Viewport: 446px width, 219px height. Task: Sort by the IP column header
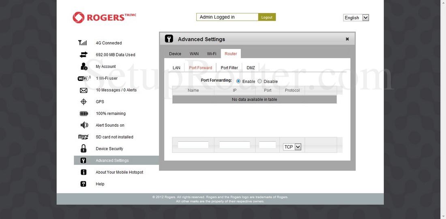click(x=235, y=90)
